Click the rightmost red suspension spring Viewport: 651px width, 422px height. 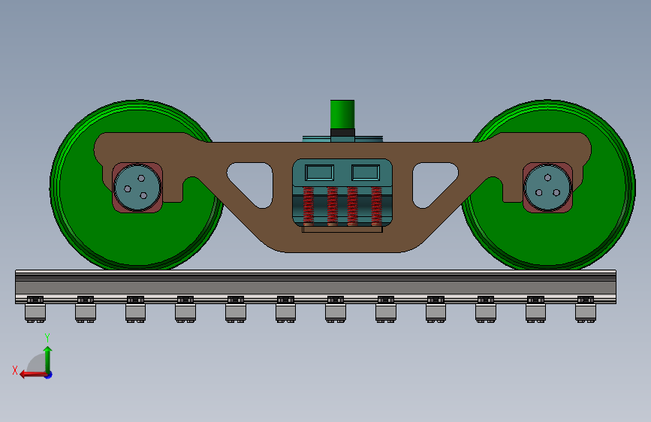coord(377,206)
